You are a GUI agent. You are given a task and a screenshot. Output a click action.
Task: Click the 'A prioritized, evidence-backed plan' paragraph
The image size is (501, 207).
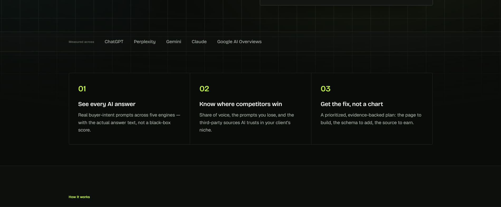pos(371,119)
